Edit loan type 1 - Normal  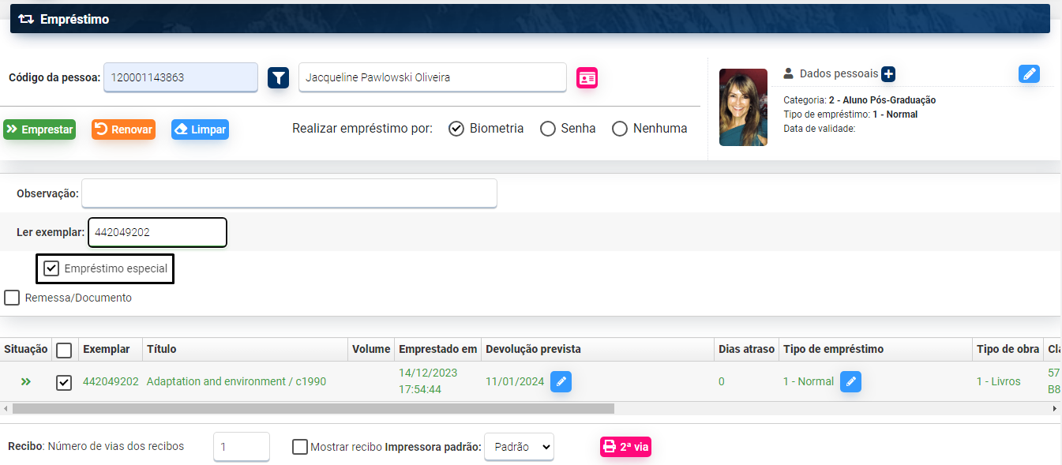click(x=850, y=381)
